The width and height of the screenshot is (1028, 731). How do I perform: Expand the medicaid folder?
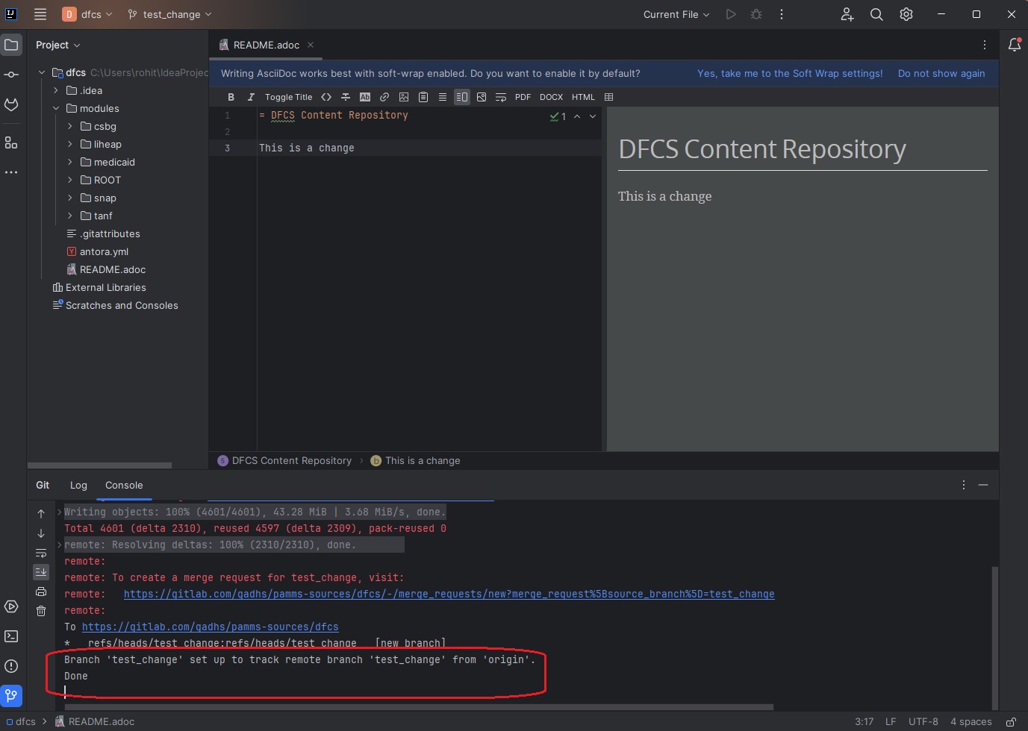tap(70, 162)
